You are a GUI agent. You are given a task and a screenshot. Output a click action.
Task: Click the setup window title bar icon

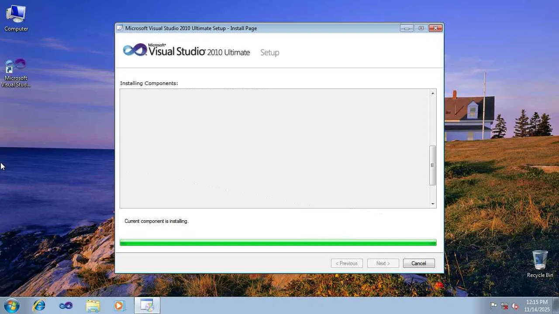click(120, 28)
